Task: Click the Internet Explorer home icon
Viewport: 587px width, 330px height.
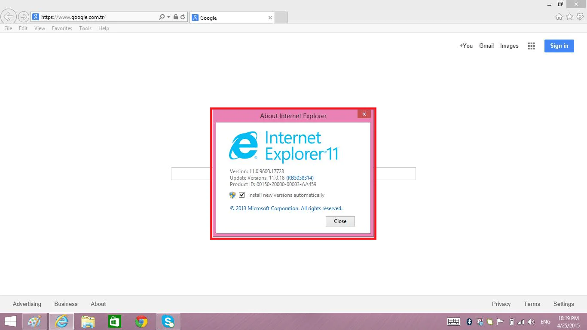Action: (559, 16)
